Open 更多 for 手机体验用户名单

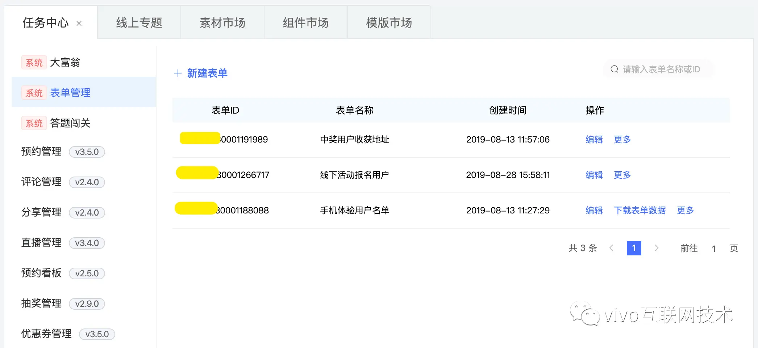[x=686, y=210]
